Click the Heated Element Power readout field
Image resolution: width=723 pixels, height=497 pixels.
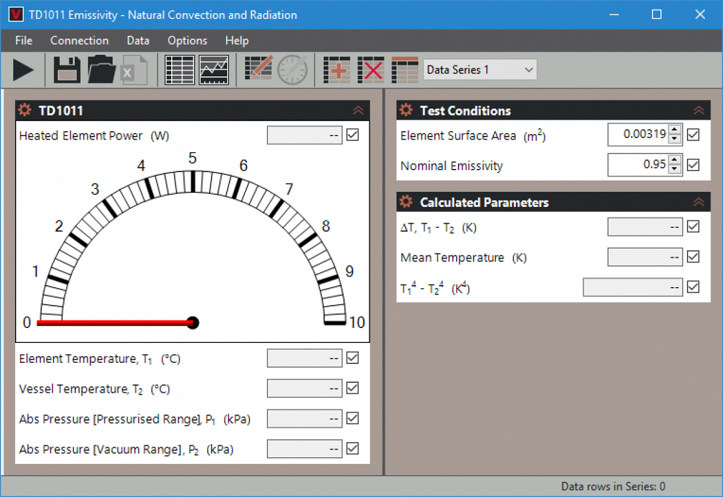[x=304, y=135]
